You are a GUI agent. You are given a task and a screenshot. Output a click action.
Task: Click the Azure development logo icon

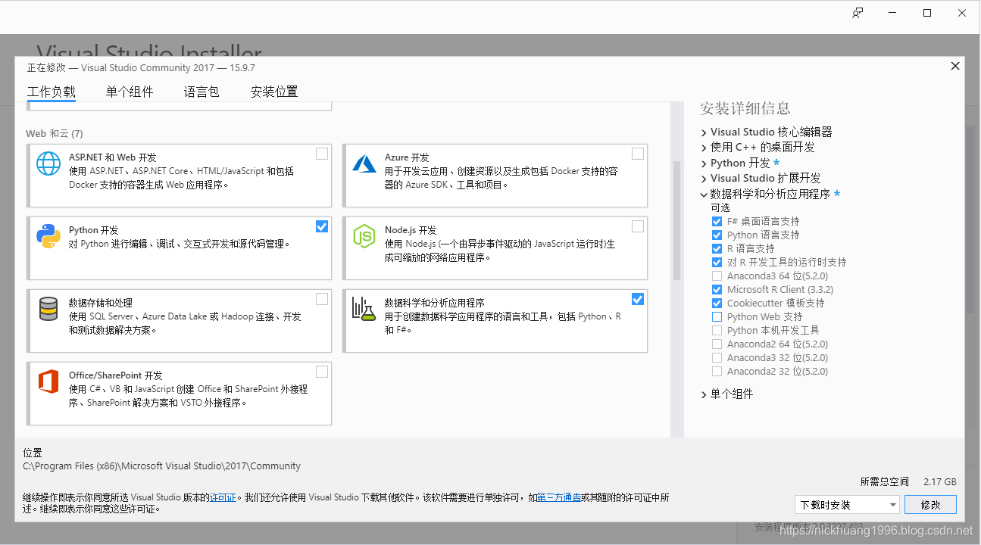point(364,163)
